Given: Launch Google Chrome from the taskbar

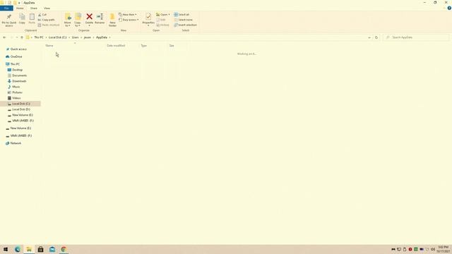Looking at the screenshot, I should [x=64, y=249].
